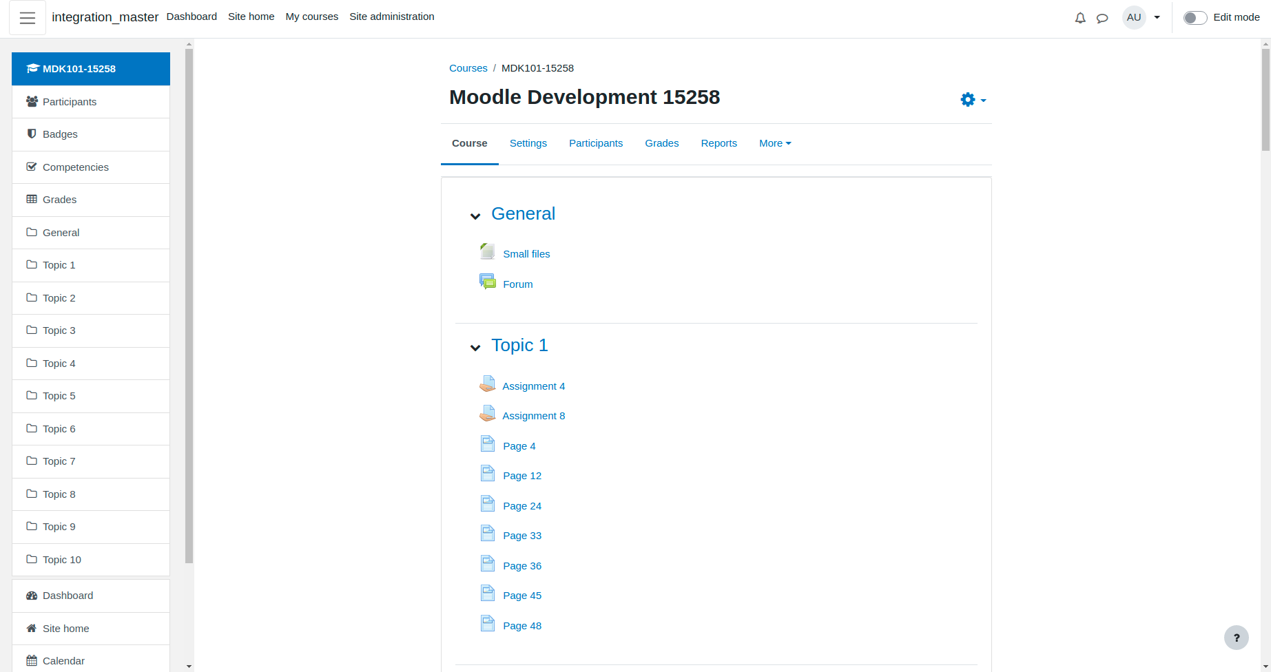
Task: Open the course actions gear menu
Action: point(973,100)
